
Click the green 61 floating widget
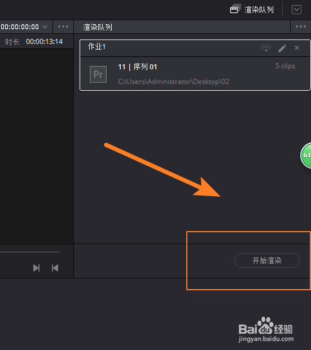pyautogui.click(x=306, y=155)
